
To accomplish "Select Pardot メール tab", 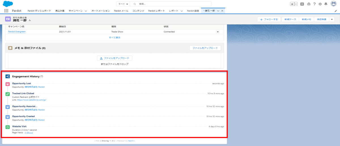I will click(121, 11).
